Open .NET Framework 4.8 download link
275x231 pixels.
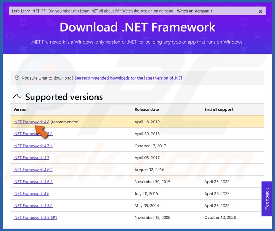click(31, 122)
